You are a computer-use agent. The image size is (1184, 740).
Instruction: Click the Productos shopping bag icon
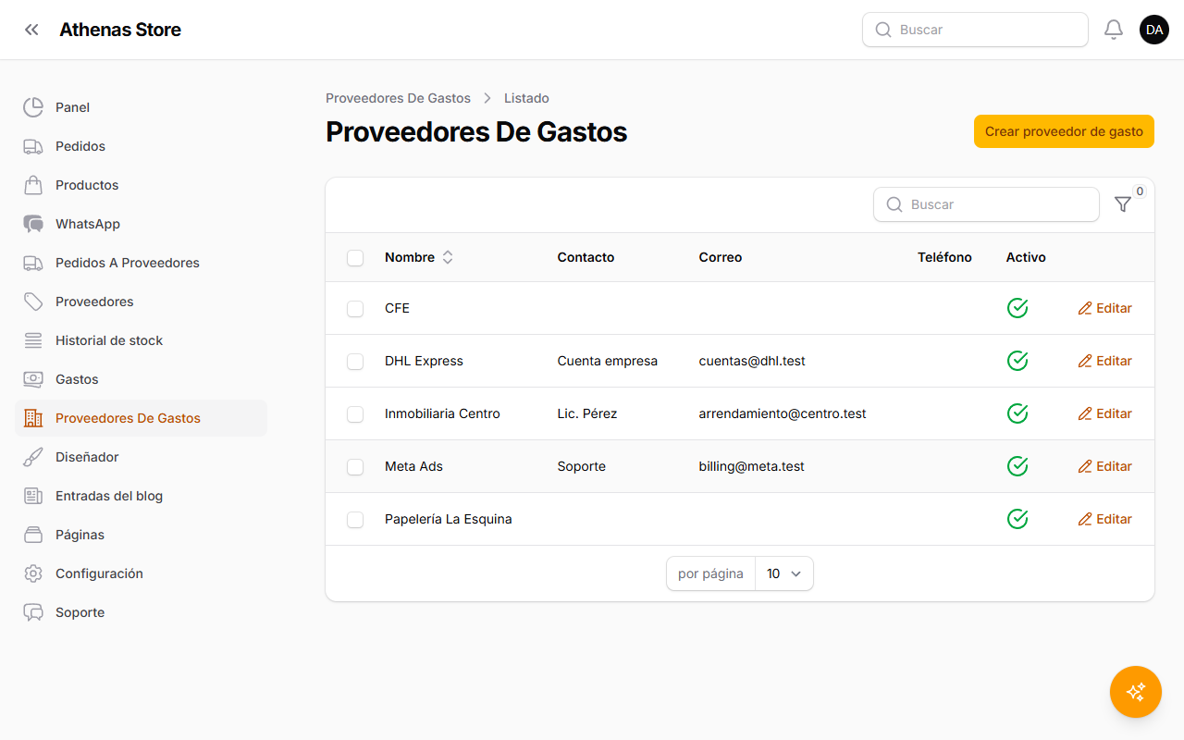(33, 185)
